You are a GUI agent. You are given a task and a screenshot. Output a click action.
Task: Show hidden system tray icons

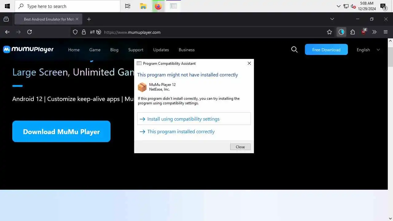tap(339, 6)
